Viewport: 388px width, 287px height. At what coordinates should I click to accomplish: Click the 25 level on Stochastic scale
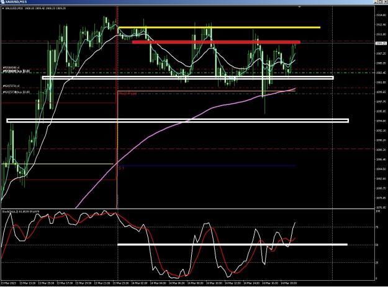[377, 263]
